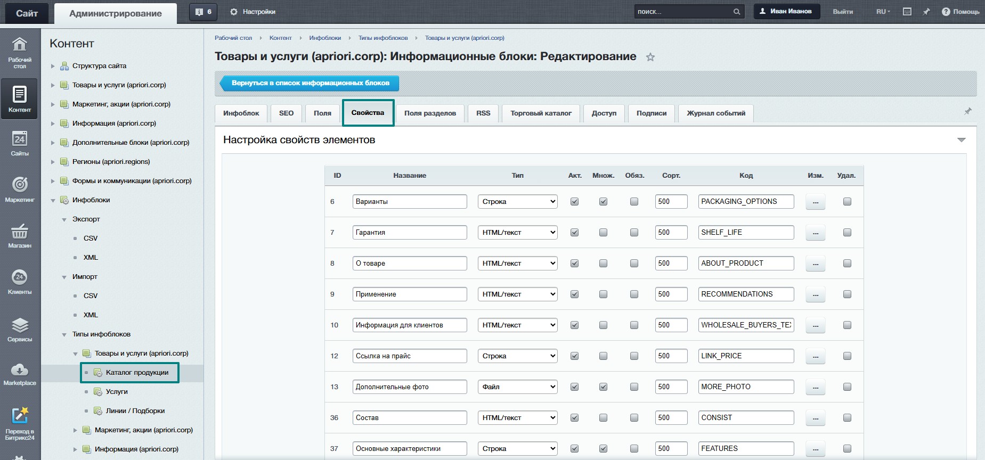Toggle multiple checkbox for Гарантия property
This screenshot has width=985, height=460.
(603, 233)
